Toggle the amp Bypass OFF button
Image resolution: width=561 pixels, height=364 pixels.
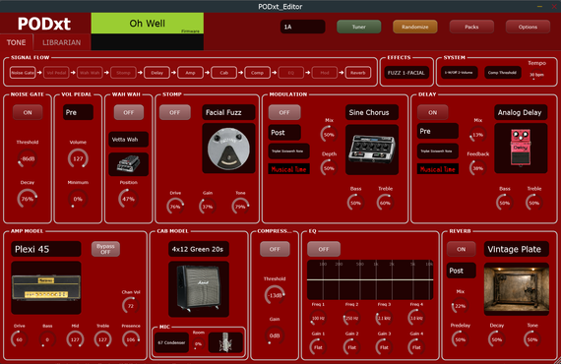(x=105, y=249)
